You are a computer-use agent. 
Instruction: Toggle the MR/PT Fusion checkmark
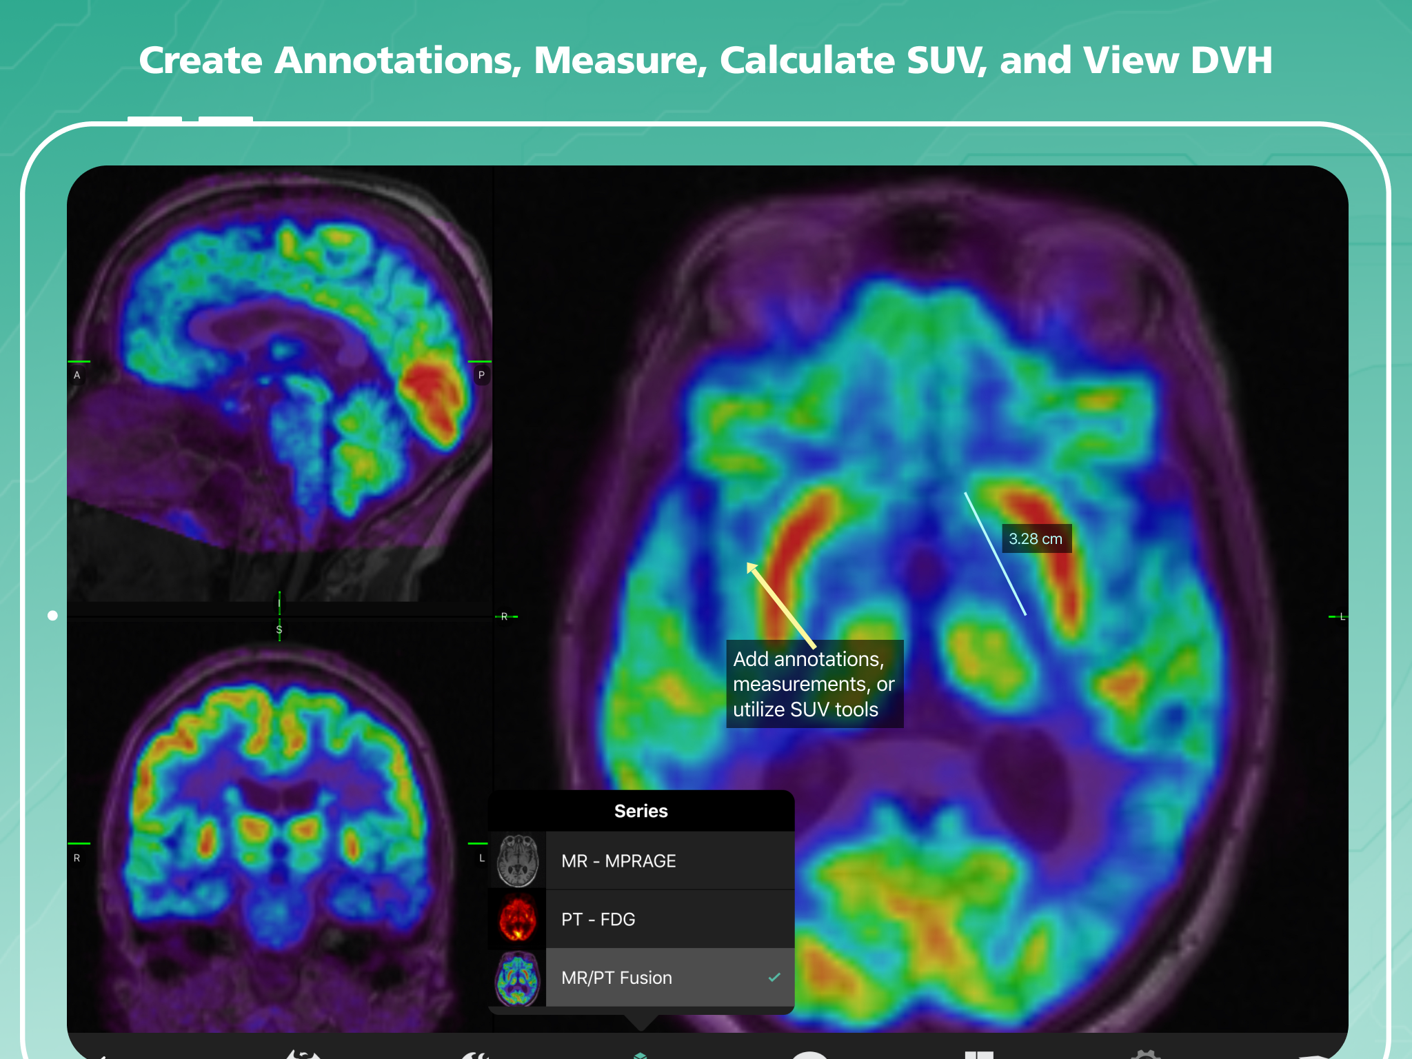[x=774, y=977]
